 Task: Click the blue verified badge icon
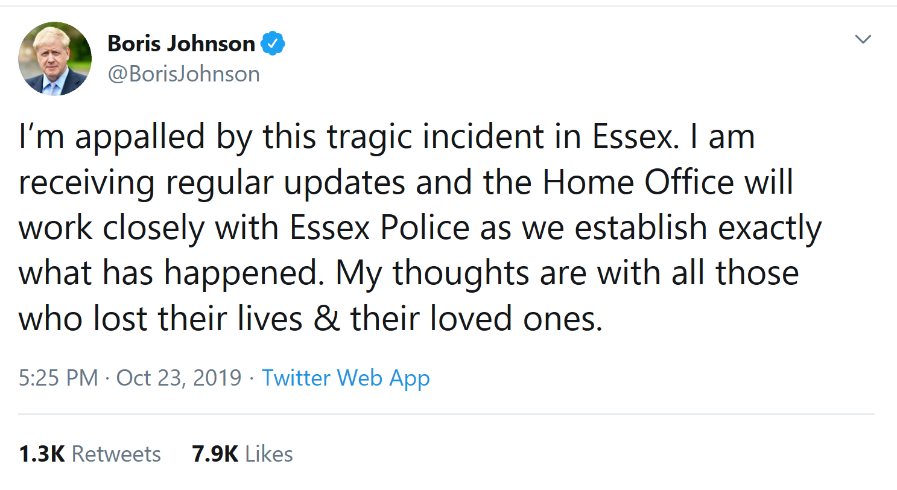coord(272,43)
